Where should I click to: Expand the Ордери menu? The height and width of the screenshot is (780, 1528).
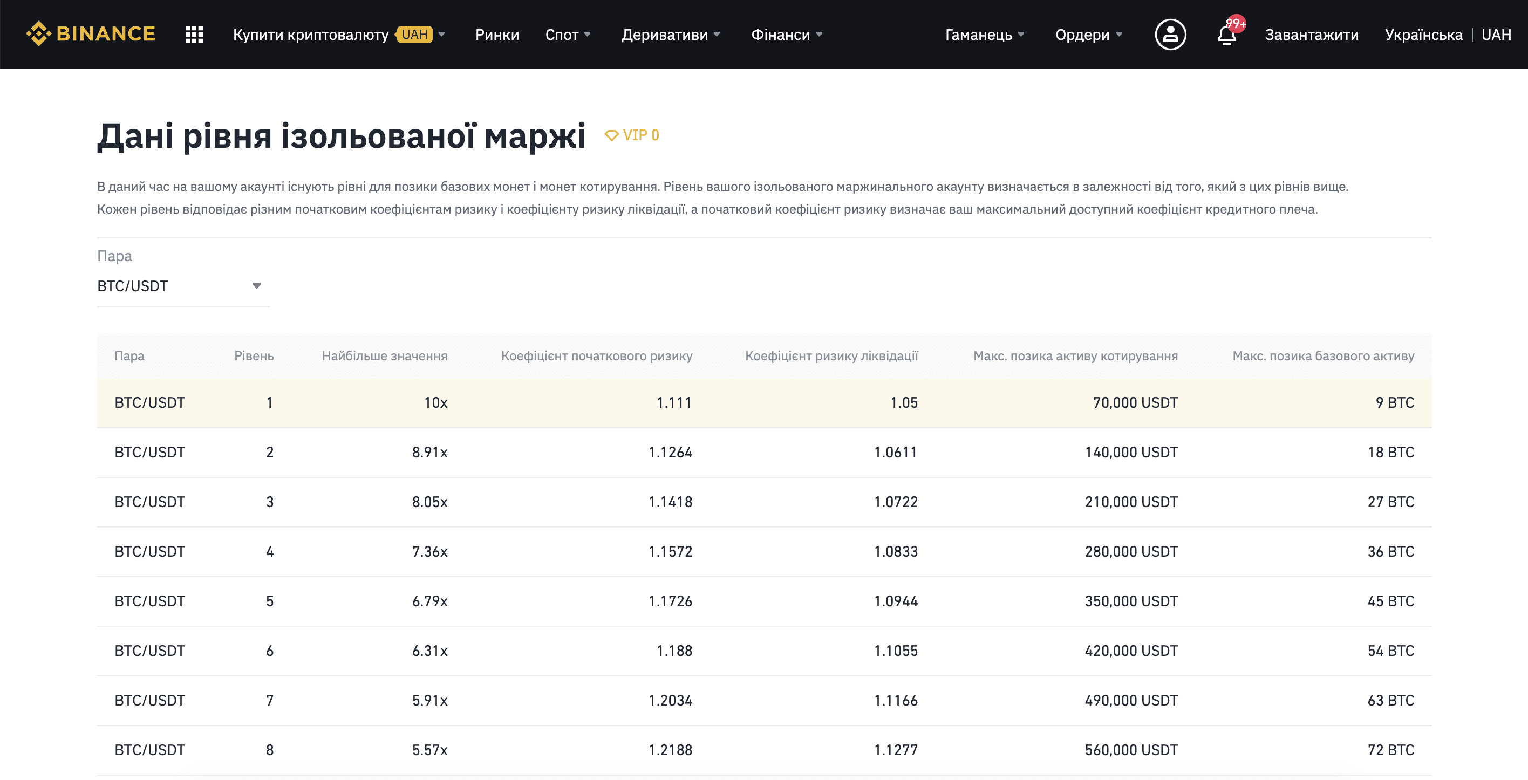coord(1088,35)
